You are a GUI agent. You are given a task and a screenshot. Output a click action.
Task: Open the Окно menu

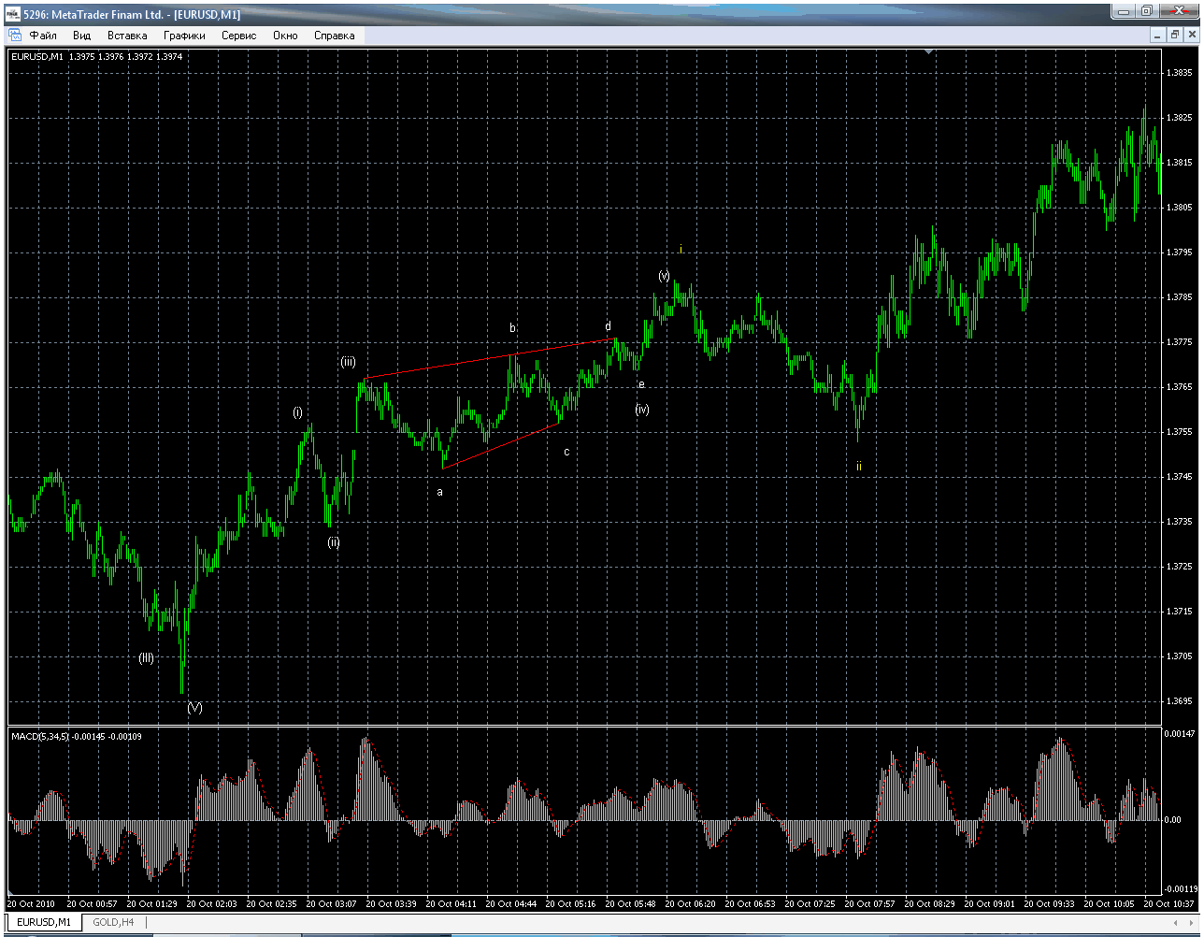285,36
